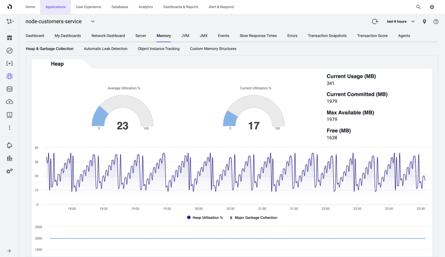Open the settings gear in top bar
This screenshot has height=257, width=445.
(432, 7)
